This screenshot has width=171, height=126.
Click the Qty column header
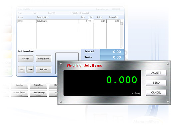[x=83, y=17]
